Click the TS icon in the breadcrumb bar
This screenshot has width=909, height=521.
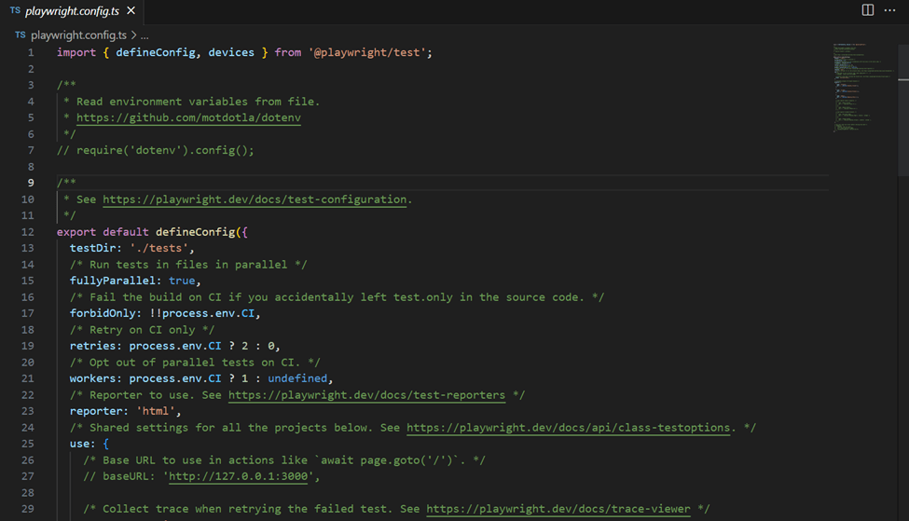[21, 34]
